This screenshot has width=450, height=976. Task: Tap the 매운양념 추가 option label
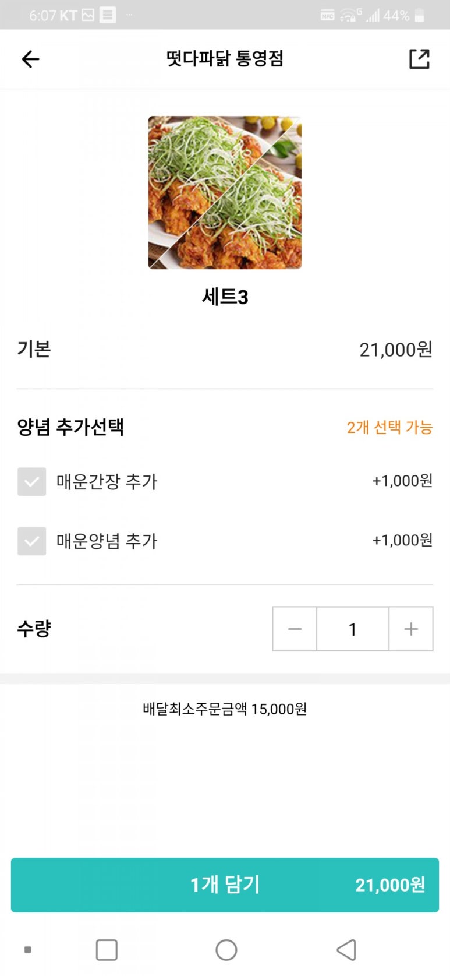pyautogui.click(x=107, y=541)
